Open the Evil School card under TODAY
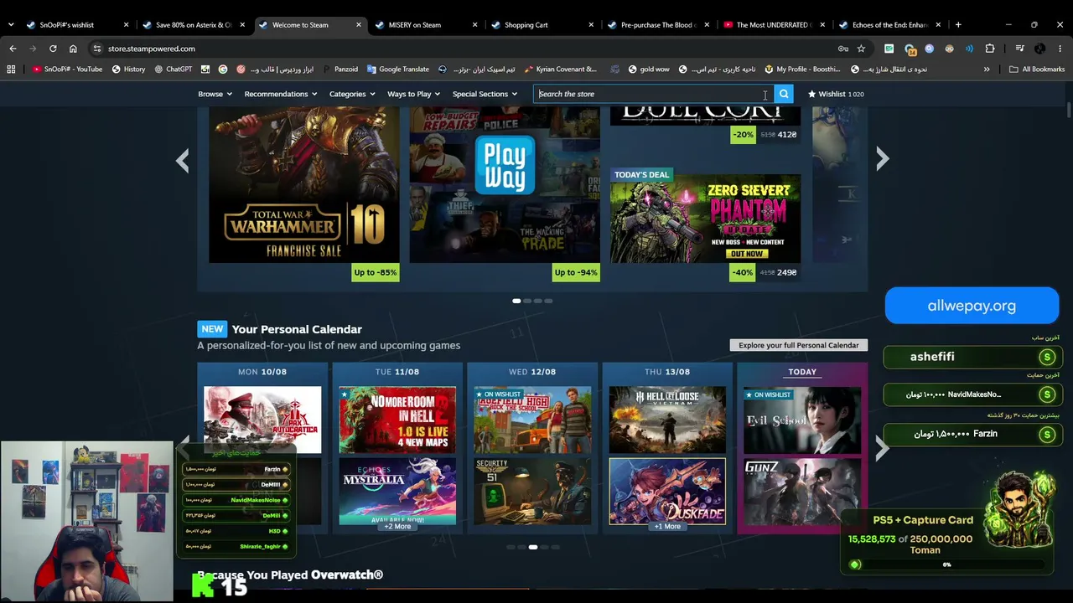This screenshot has height=603, width=1073. tap(802, 420)
